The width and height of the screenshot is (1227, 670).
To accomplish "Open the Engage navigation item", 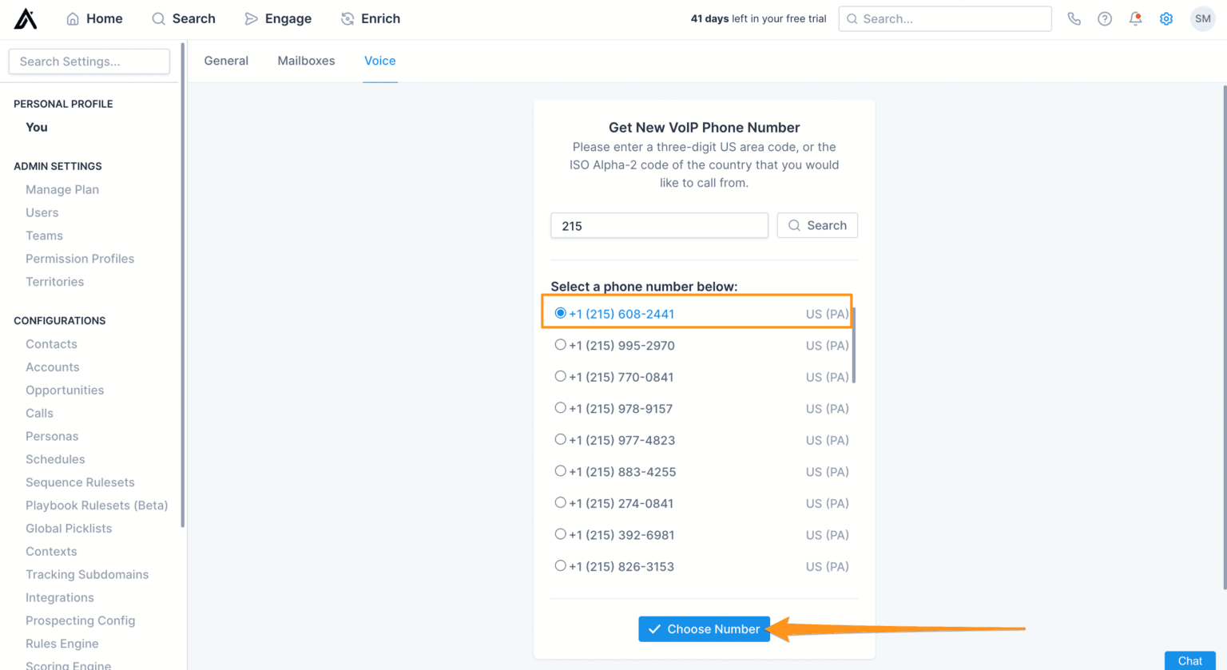I will [x=278, y=19].
